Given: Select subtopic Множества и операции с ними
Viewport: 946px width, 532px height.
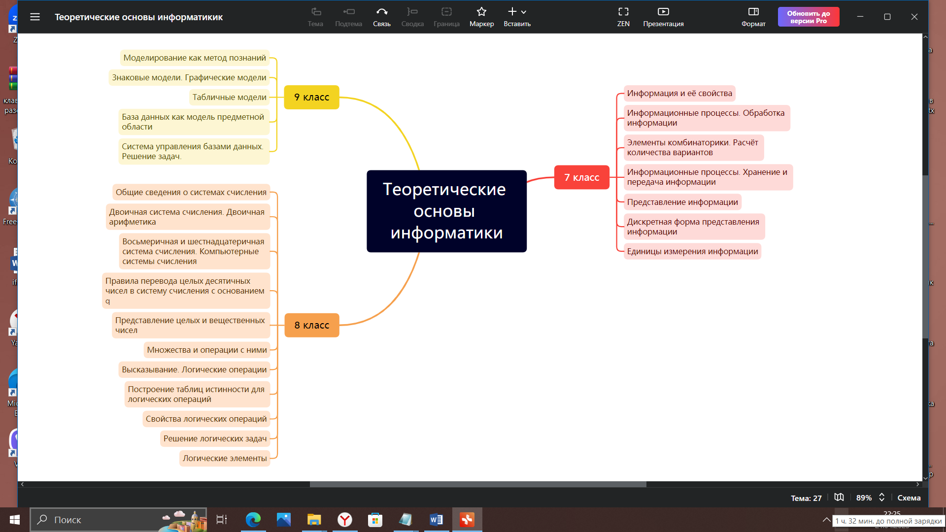Looking at the screenshot, I should (x=206, y=350).
